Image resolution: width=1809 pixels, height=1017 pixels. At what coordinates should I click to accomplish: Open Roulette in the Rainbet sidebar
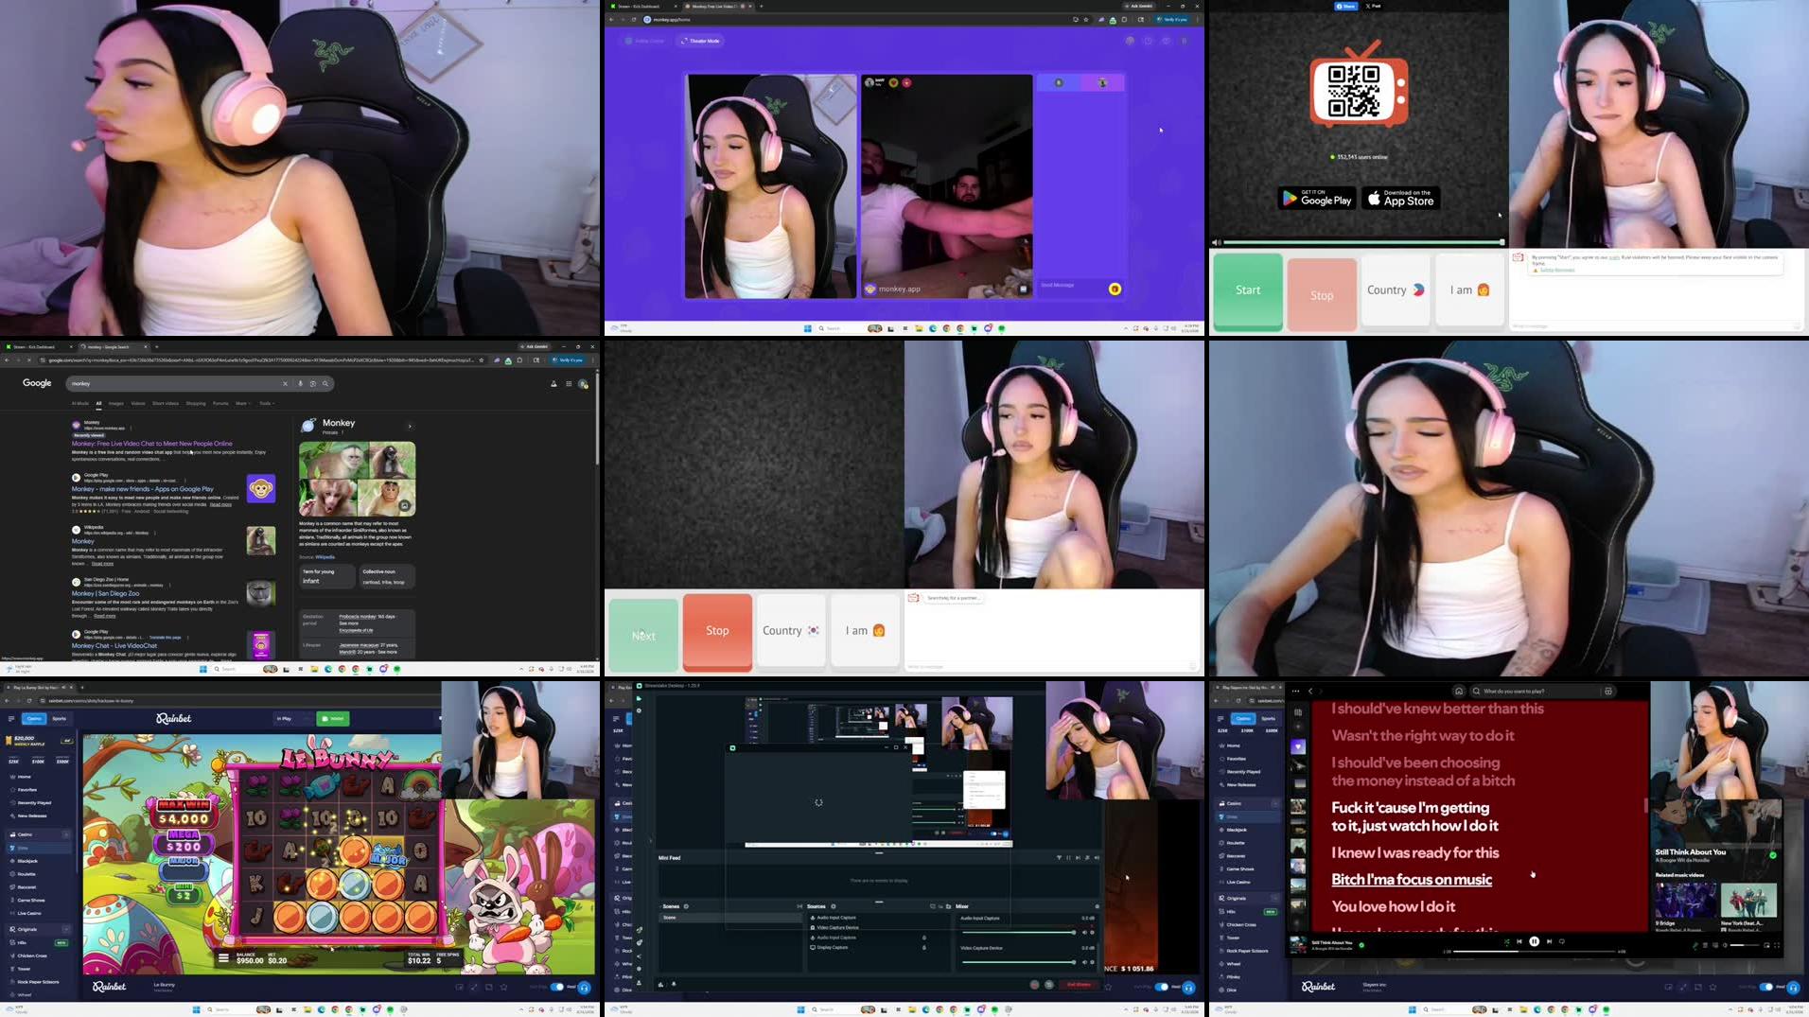(26, 874)
